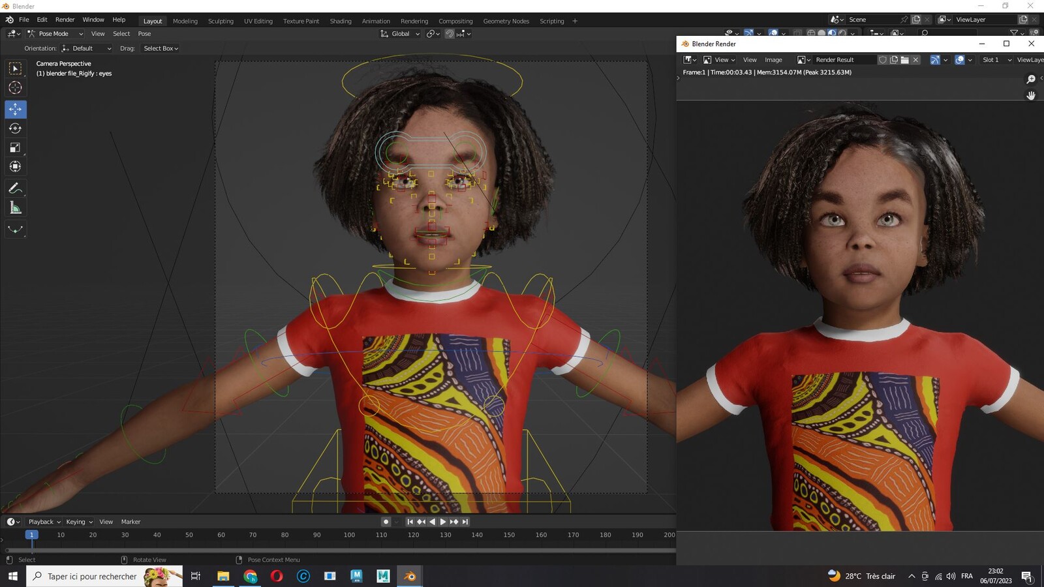
Task: Expand the Global transform orientation dropdown
Action: pyautogui.click(x=400, y=34)
